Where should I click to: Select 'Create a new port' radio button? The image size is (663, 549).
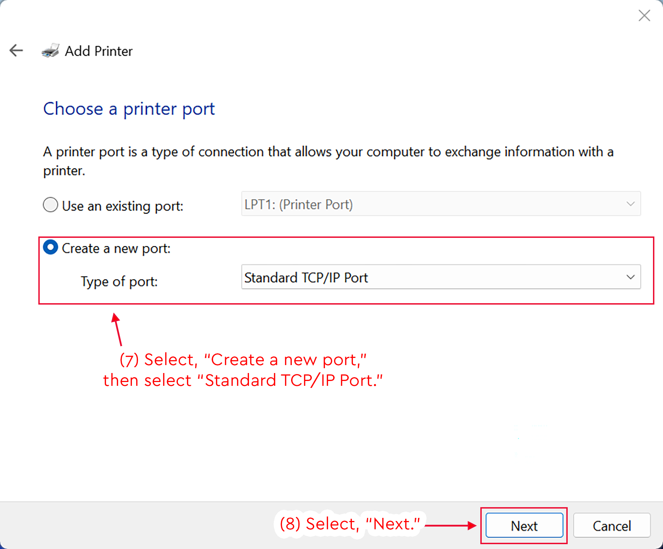(50, 247)
